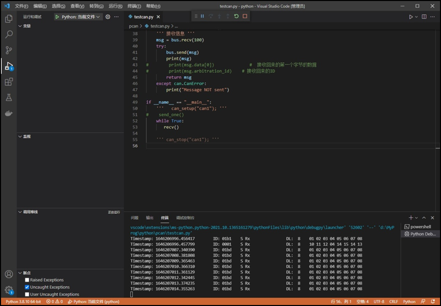Open the 帮助(H) menu
This screenshot has width=441, height=306.
point(153,6)
